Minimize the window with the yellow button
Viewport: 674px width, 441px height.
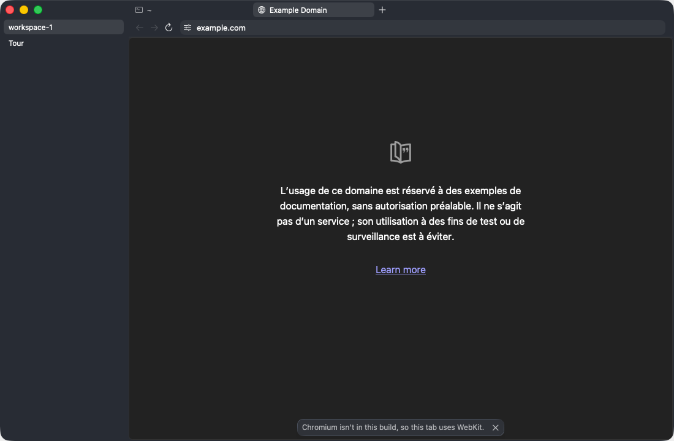[24, 10]
